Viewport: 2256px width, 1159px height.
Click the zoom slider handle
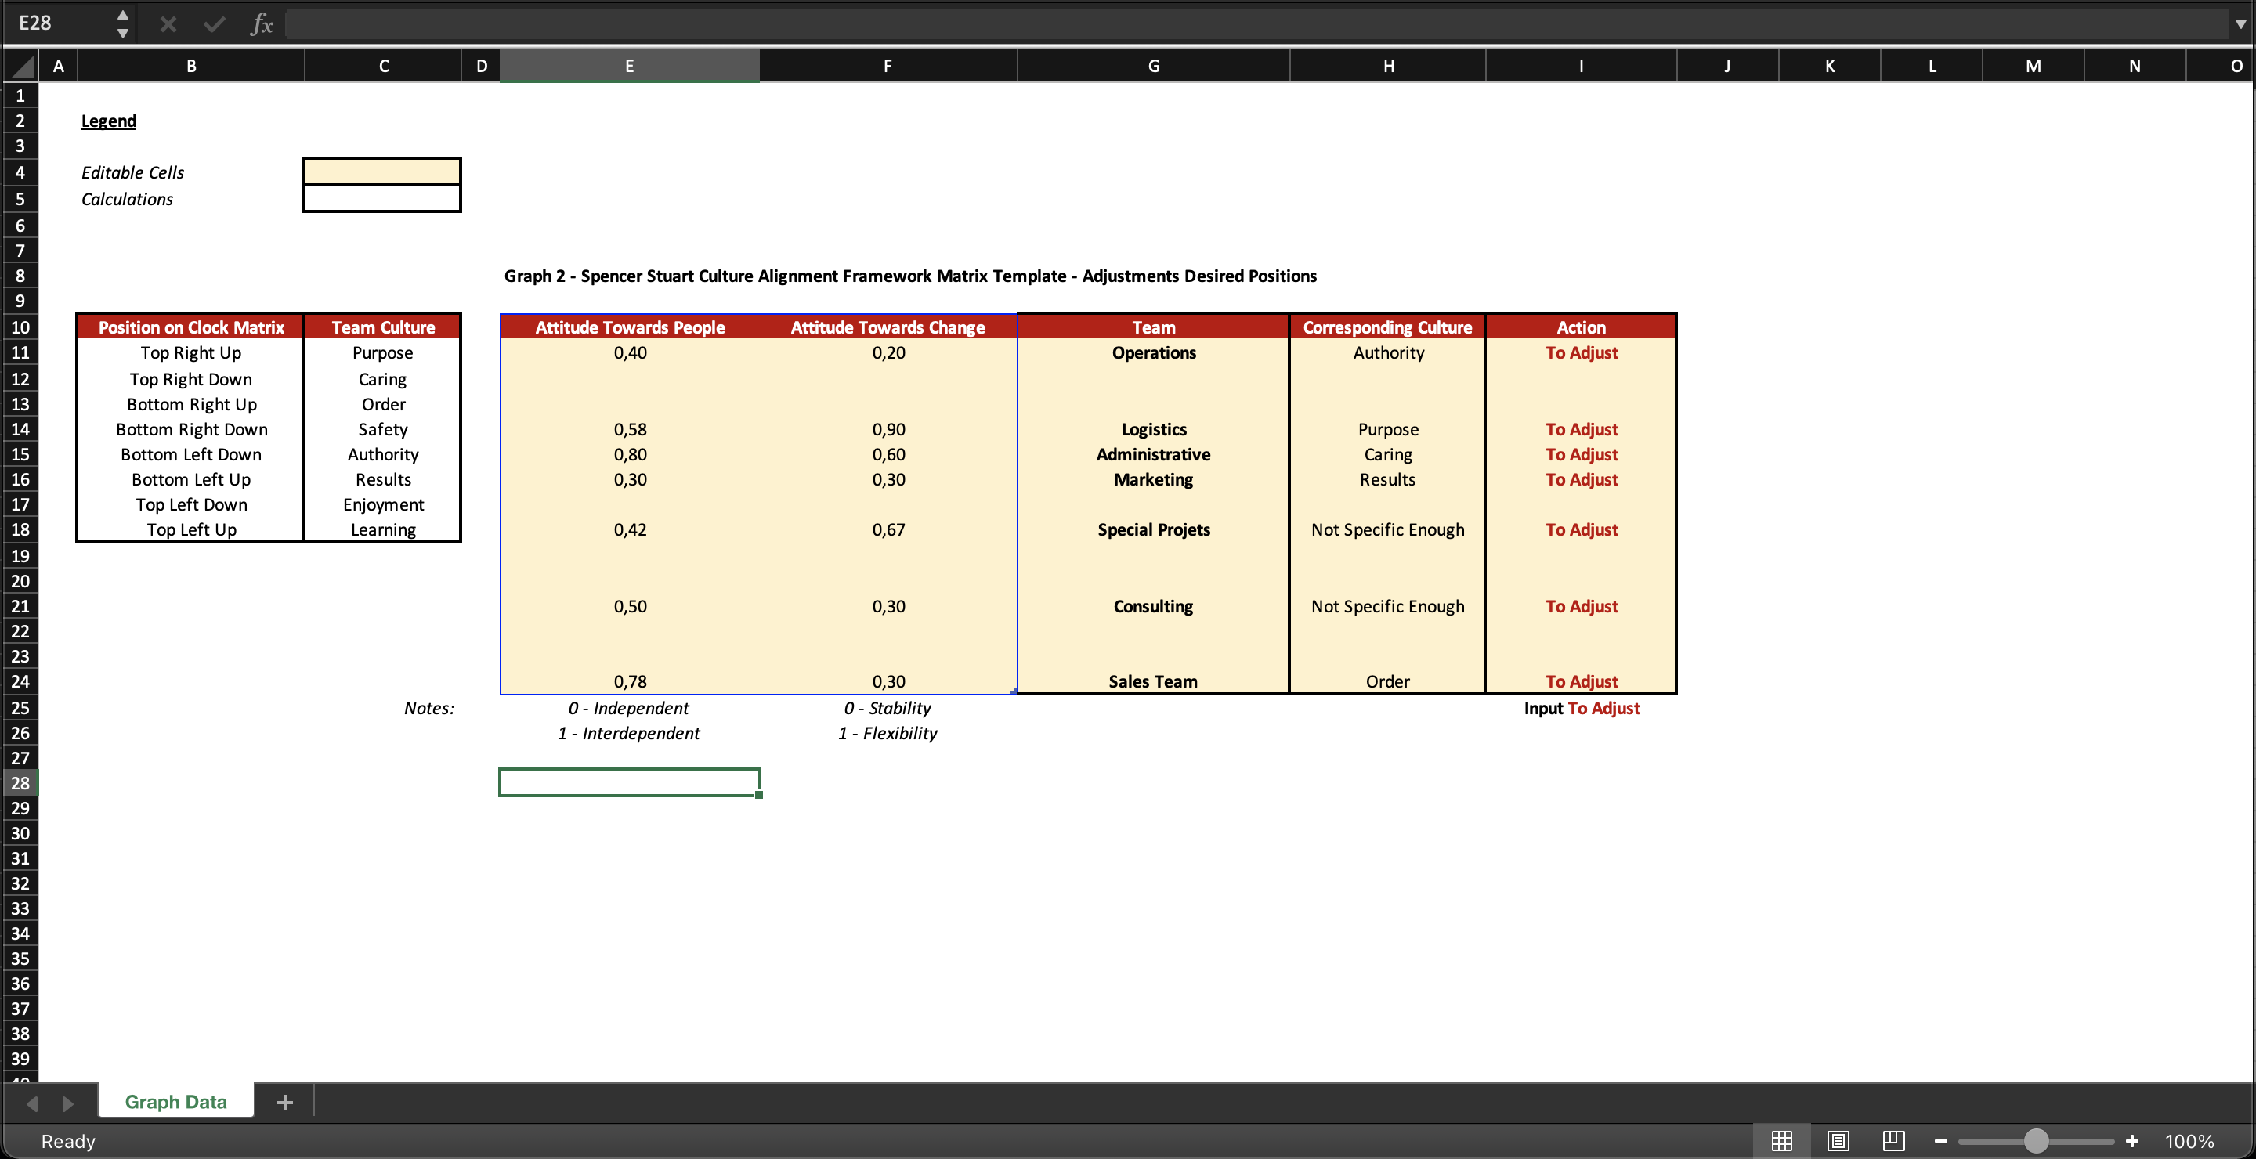pos(2036,1141)
